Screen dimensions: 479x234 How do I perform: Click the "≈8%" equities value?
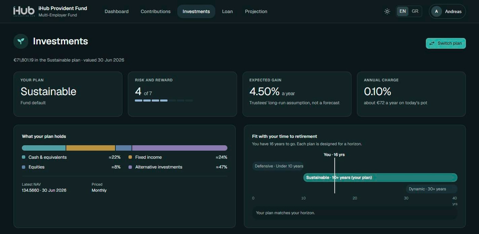coord(116,167)
